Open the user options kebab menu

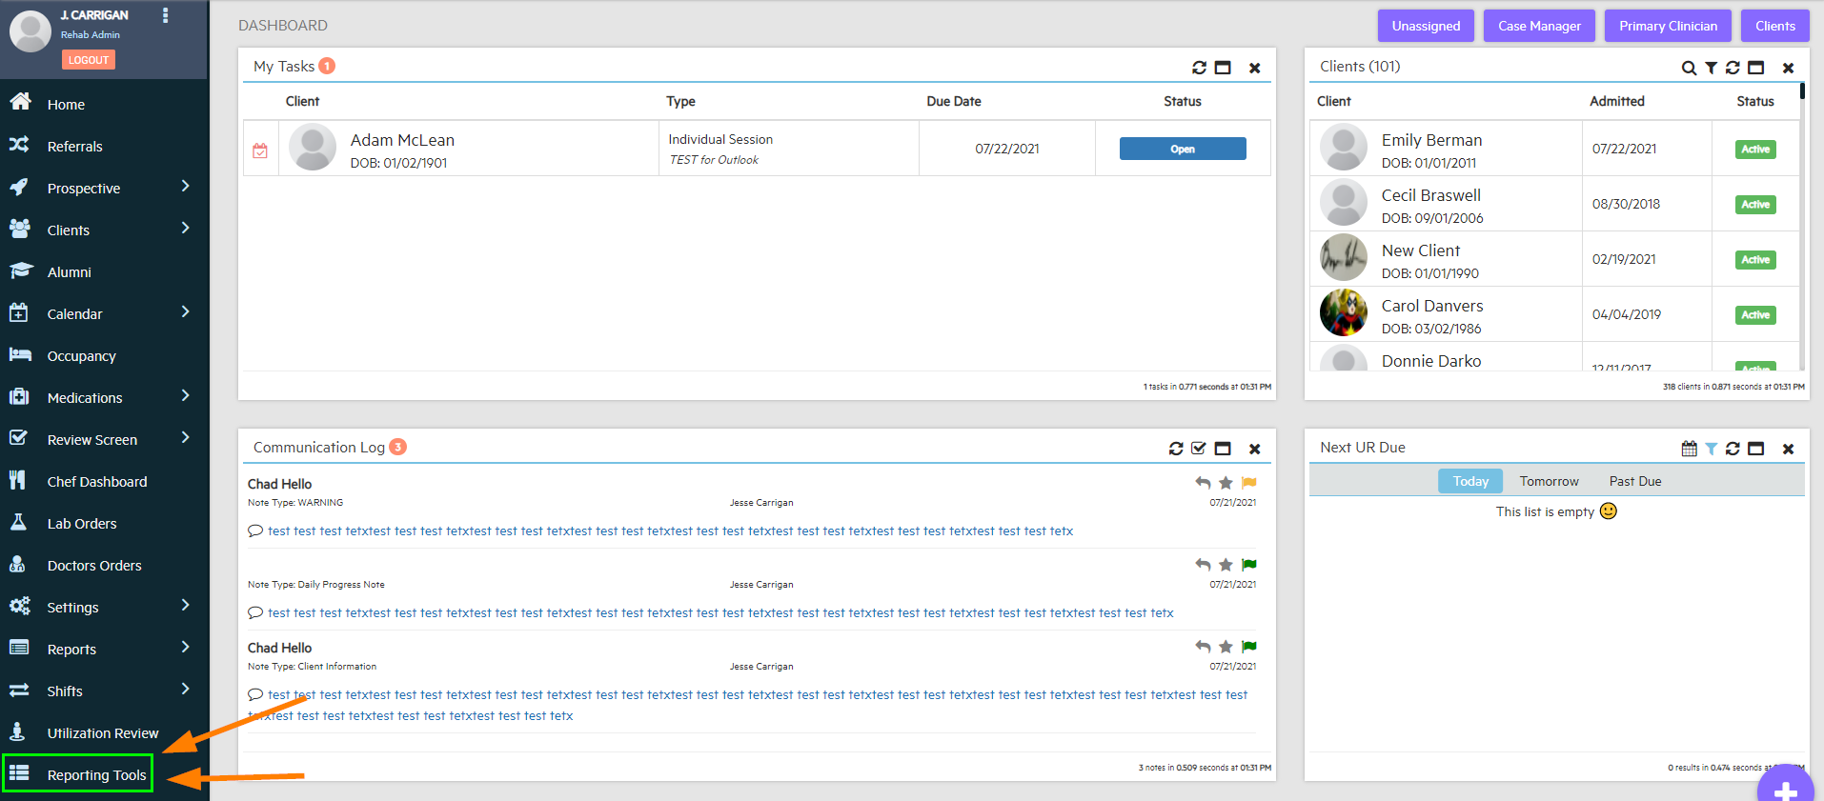coord(166,15)
